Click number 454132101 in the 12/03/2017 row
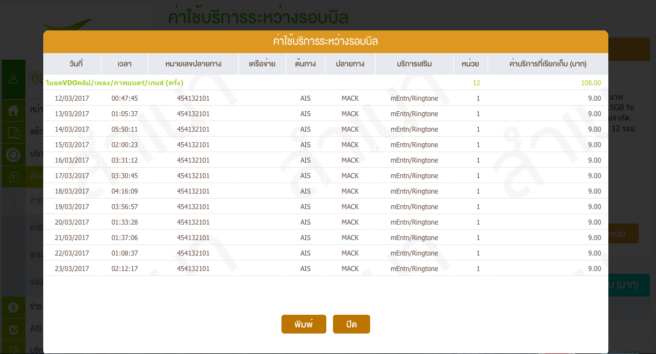 193,98
